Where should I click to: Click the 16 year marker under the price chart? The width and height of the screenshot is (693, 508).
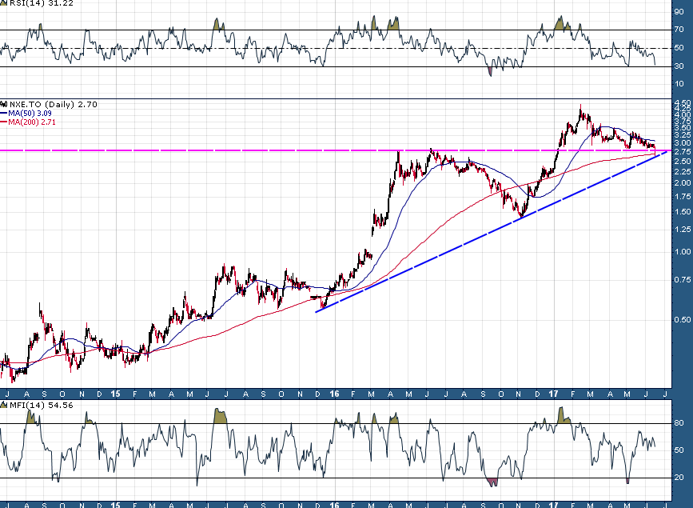(335, 394)
